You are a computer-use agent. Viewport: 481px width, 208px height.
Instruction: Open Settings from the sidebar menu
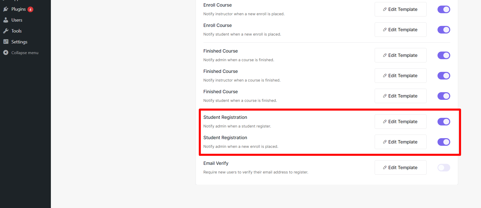[x=19, y=42]
